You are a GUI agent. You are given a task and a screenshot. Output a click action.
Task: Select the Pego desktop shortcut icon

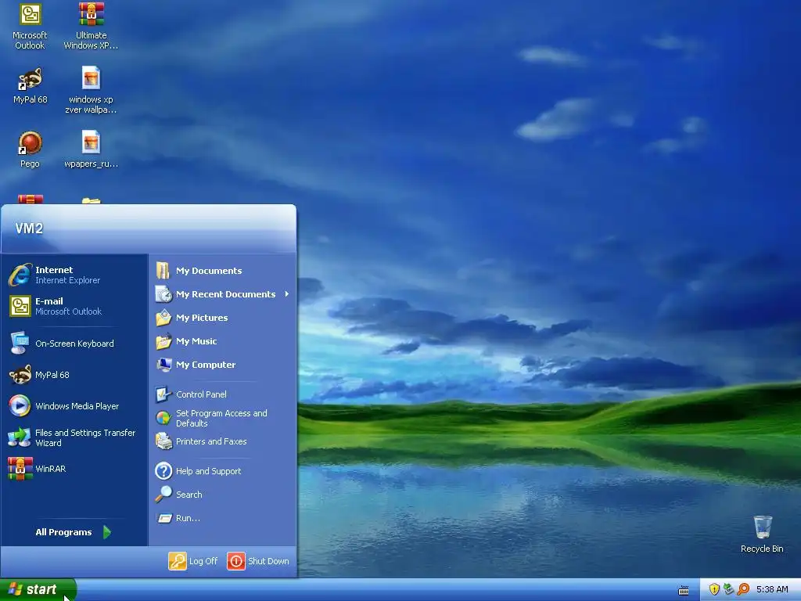coord(30,149)
